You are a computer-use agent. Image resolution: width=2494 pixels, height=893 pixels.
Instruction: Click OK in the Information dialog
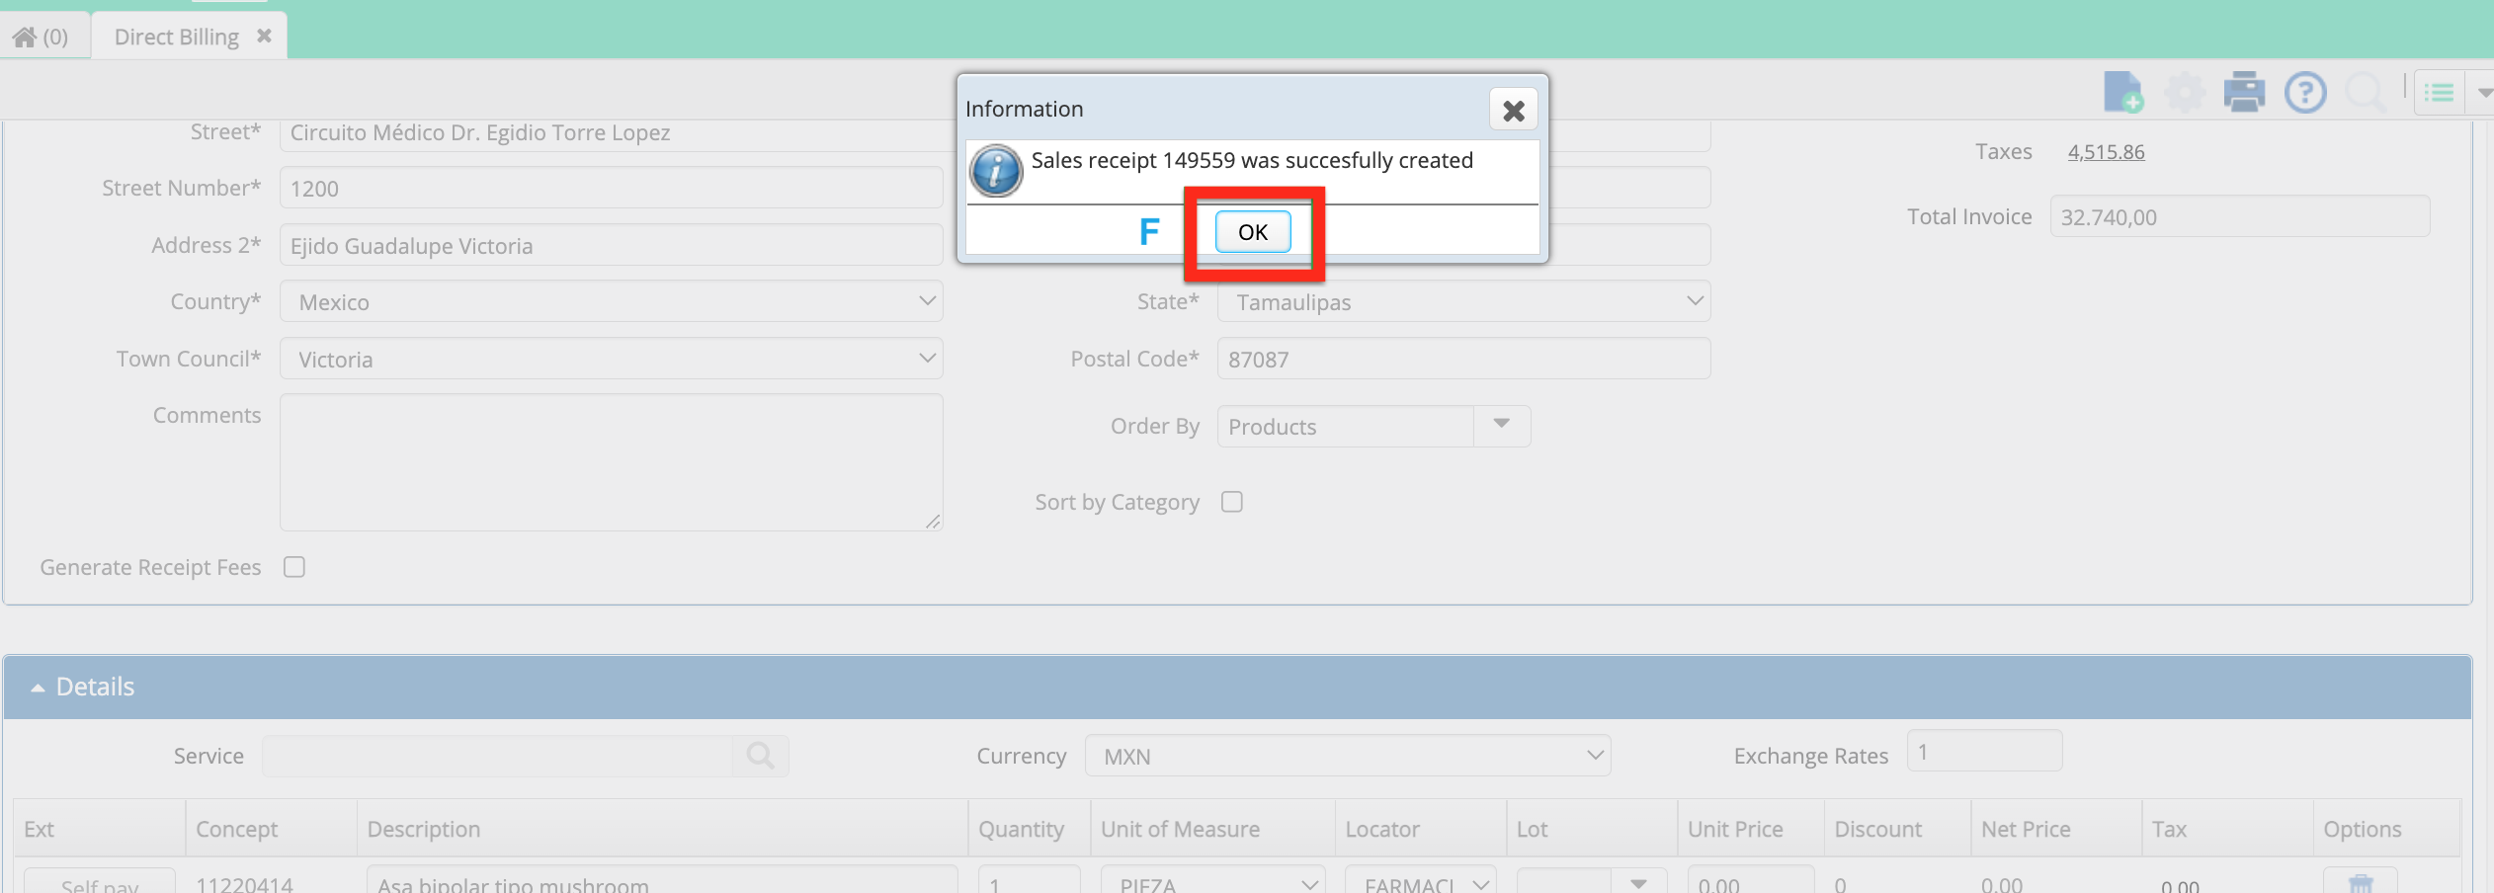coord(1252,232)
